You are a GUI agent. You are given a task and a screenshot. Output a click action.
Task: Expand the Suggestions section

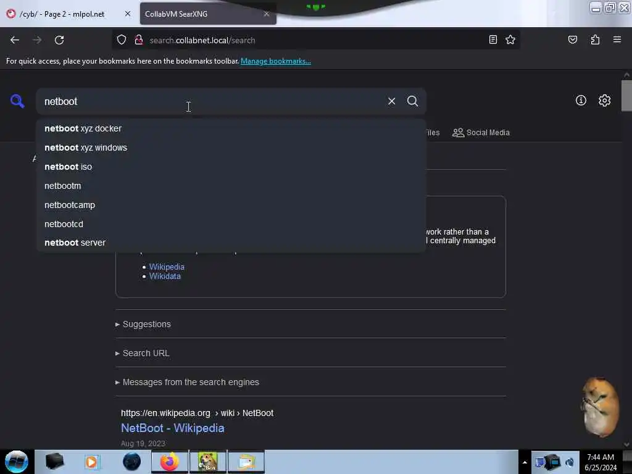coord(143,324)
